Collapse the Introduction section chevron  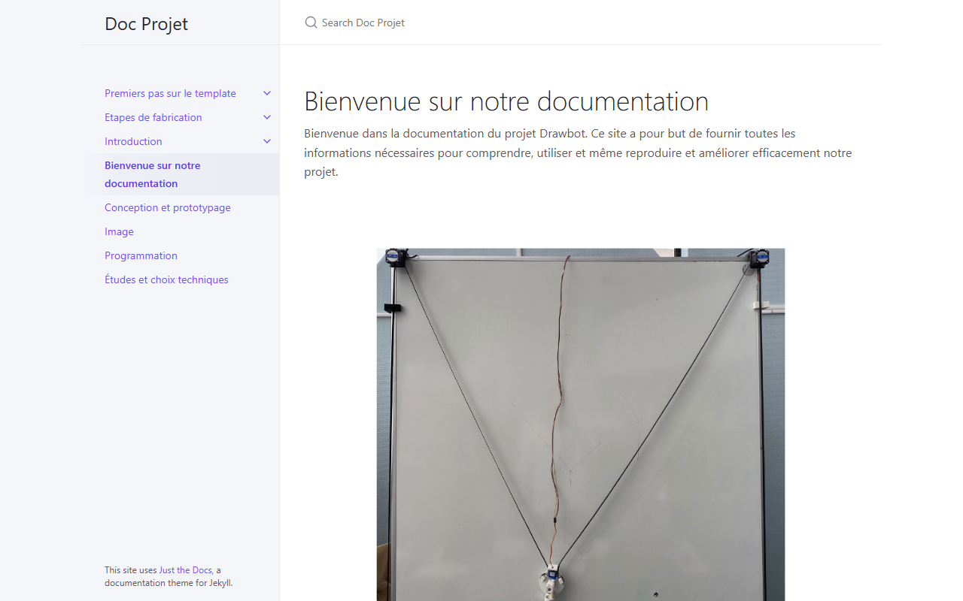pos(267,141)
